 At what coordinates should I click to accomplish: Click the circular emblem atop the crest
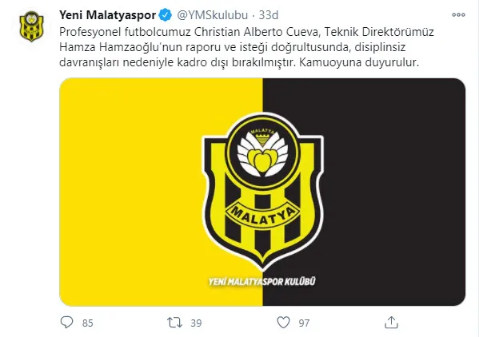tap(263, 151)
